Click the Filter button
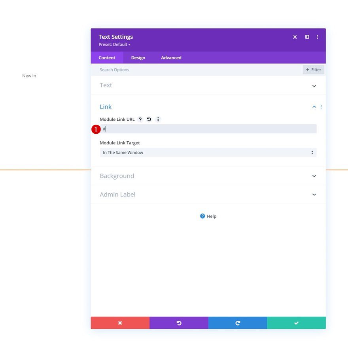Screen dimensions: 348x348 [313, 69]
